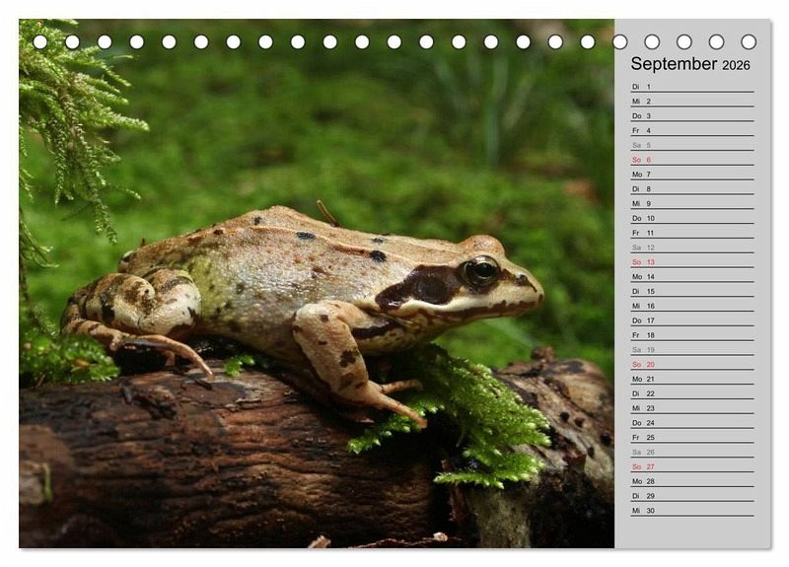Select the grey Sa 12 entry
Viewport: 789px width, 567px height.
coord(691,248)
